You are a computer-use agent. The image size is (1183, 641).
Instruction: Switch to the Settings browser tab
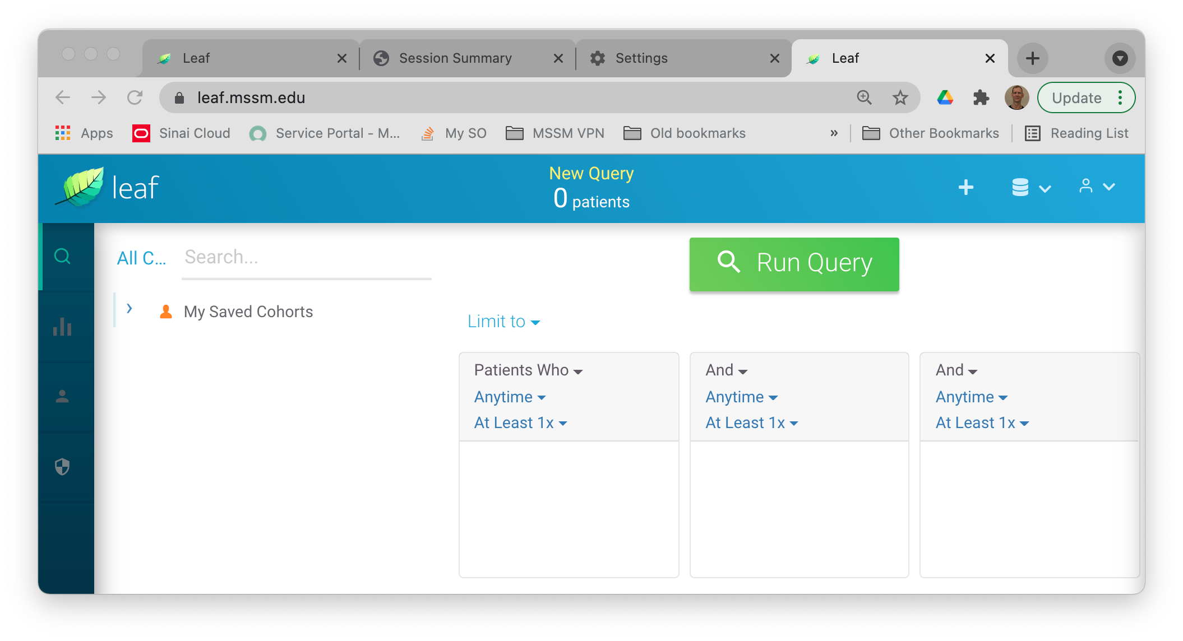click(641, 58)
